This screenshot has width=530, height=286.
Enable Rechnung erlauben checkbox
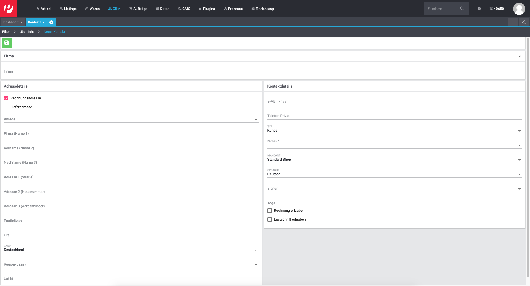tap(270, 211)
